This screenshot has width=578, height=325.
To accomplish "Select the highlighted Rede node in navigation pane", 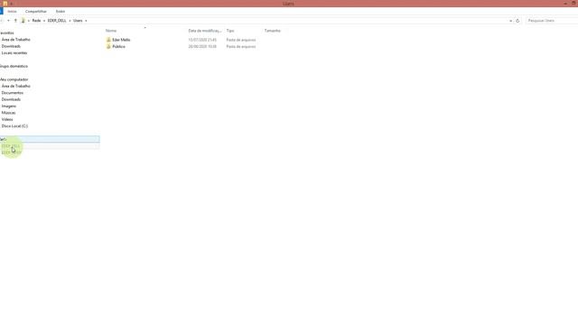I will click(50, 139).
